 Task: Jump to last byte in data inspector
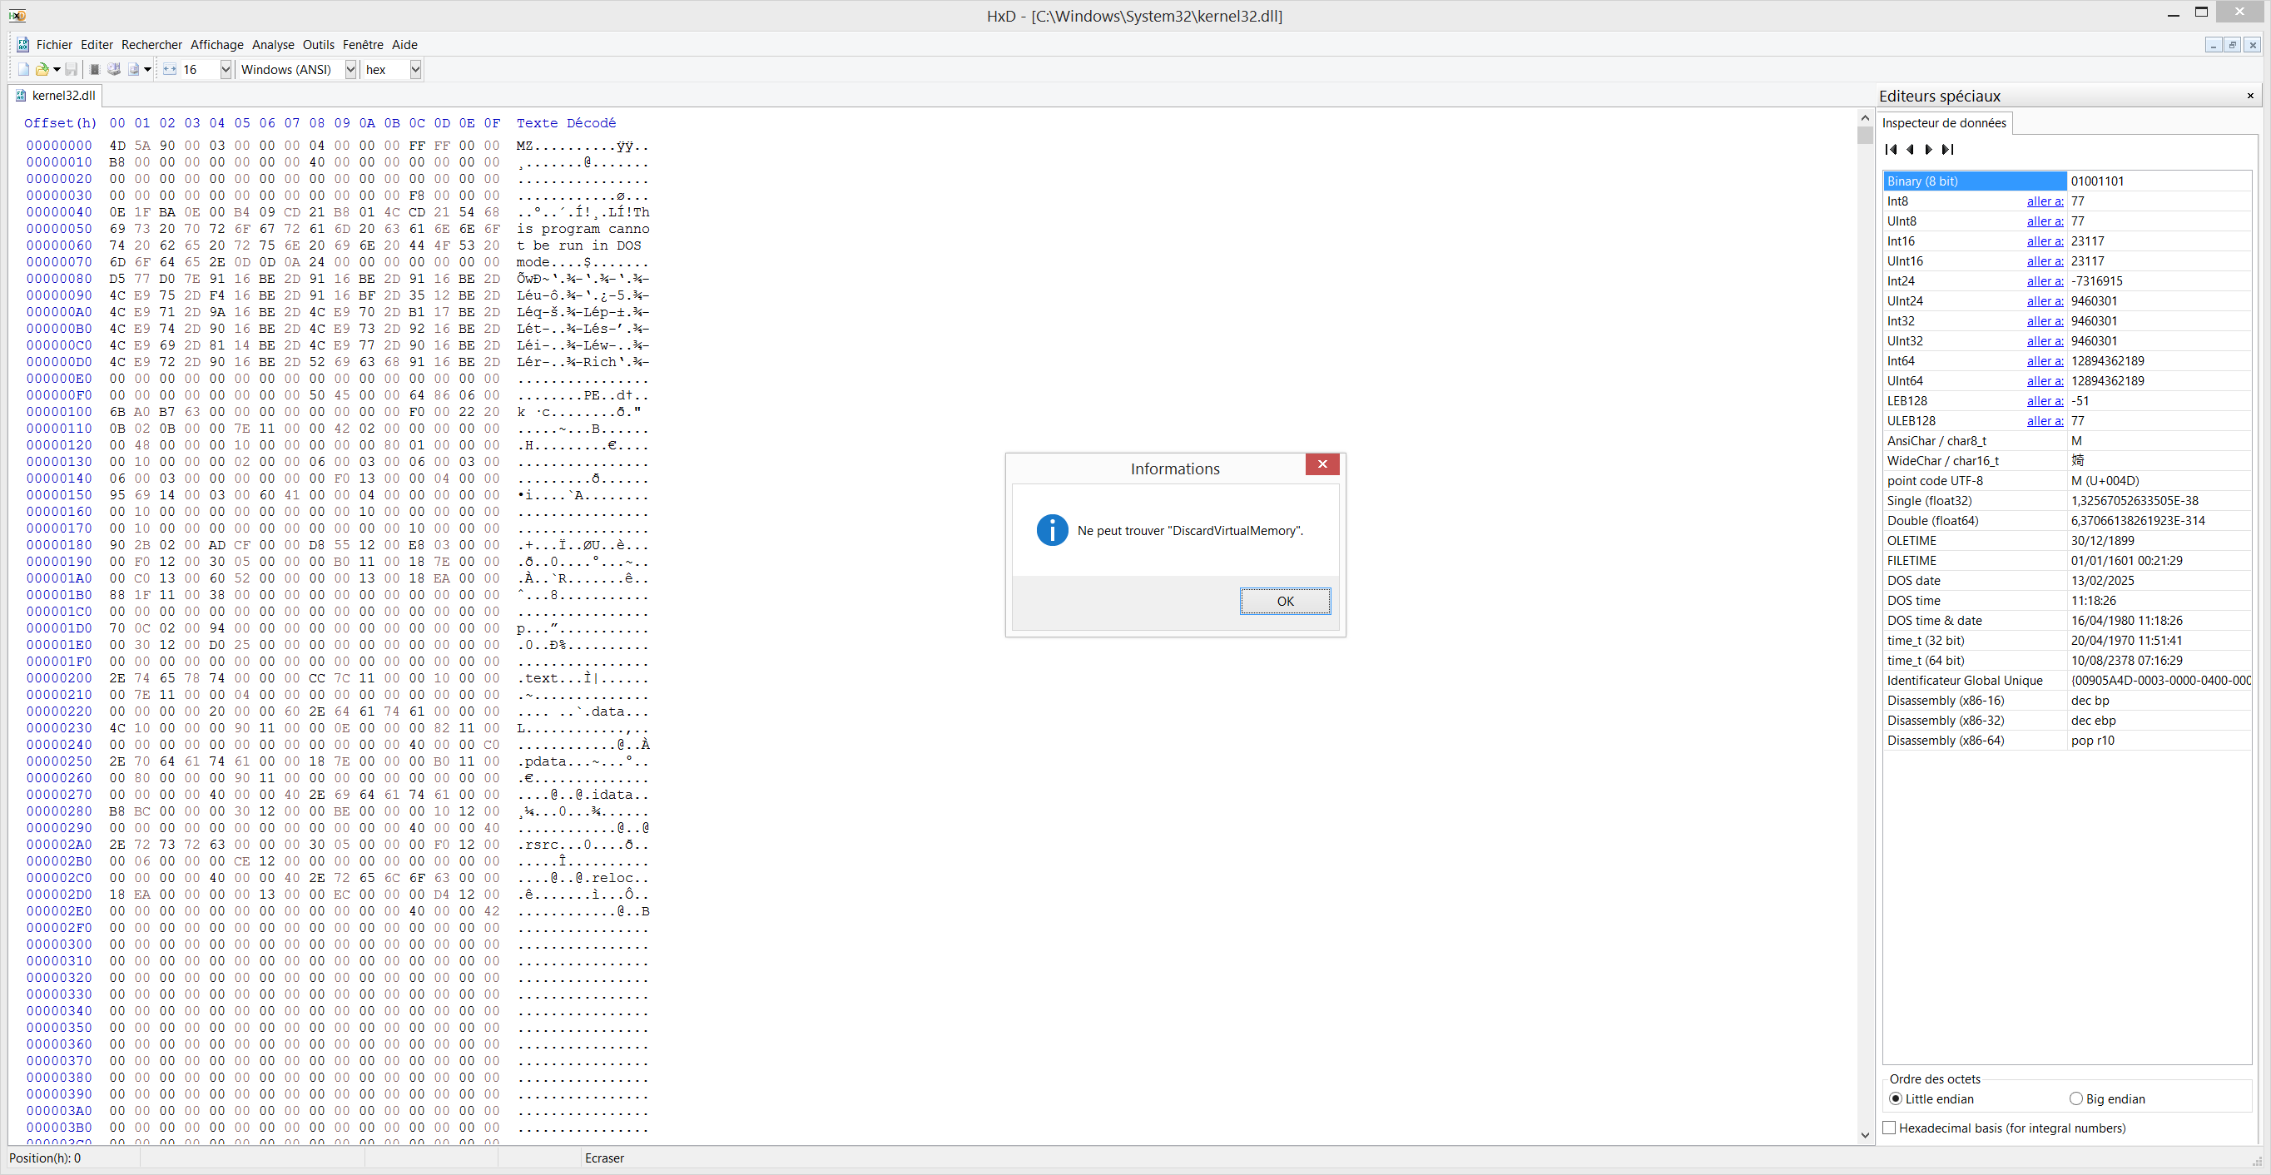coord(1948,149)
